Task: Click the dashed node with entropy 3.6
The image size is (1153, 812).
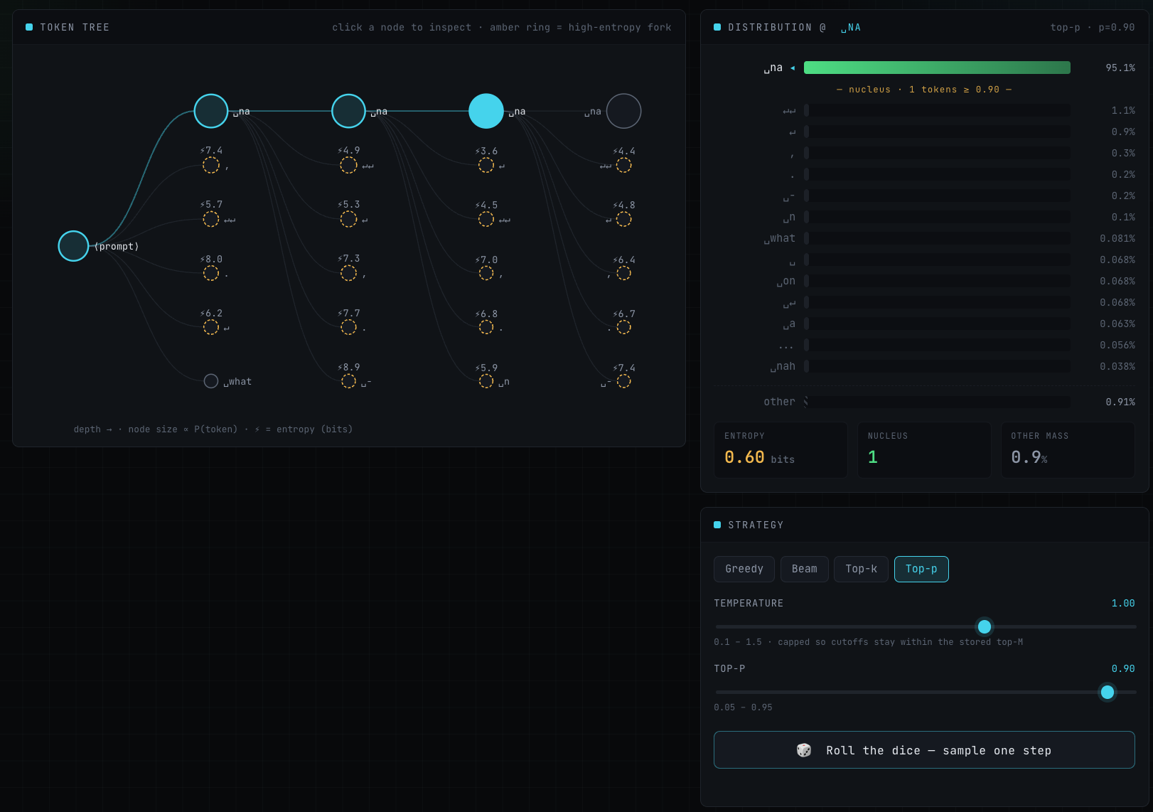Action: tap(486, 165)
